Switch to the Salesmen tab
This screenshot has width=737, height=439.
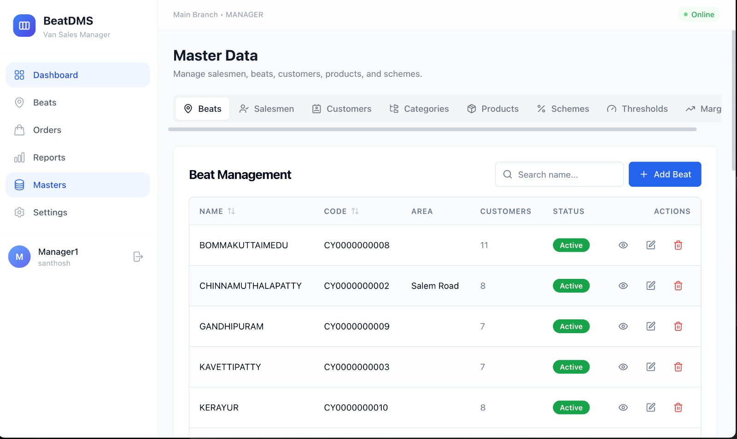click(x=266, y=109)
